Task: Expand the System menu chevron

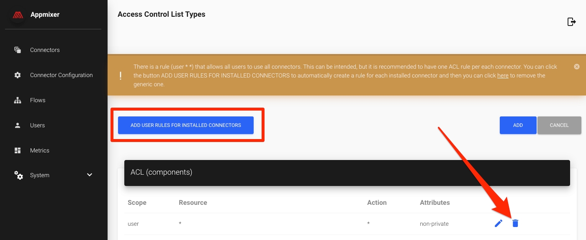Action: tap(90, 175)
